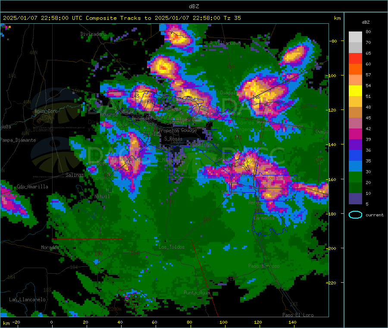Click the 'km' label at the bottom left
The width and height of the screenshot is (388, 328).
[6, 323]
